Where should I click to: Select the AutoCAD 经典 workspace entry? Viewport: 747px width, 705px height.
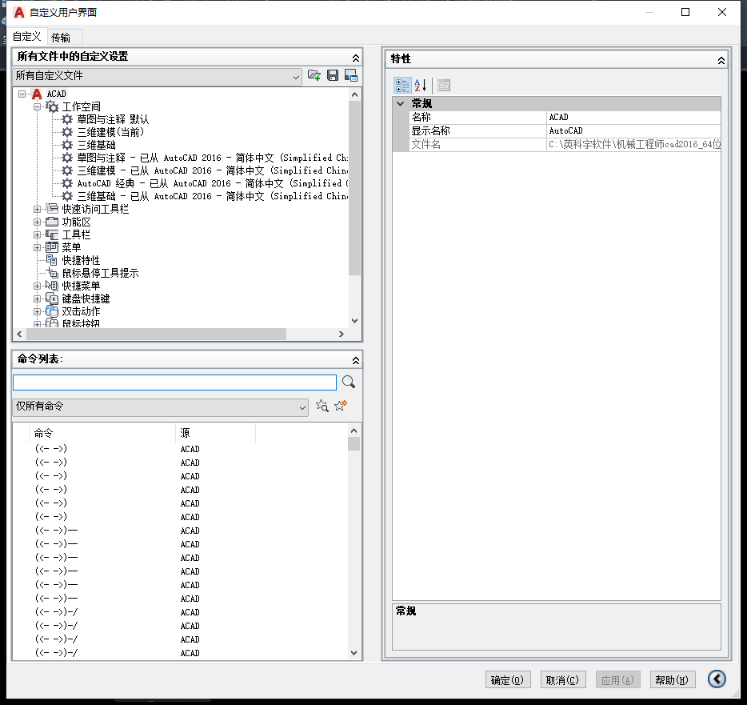click(x=213, y=183)
